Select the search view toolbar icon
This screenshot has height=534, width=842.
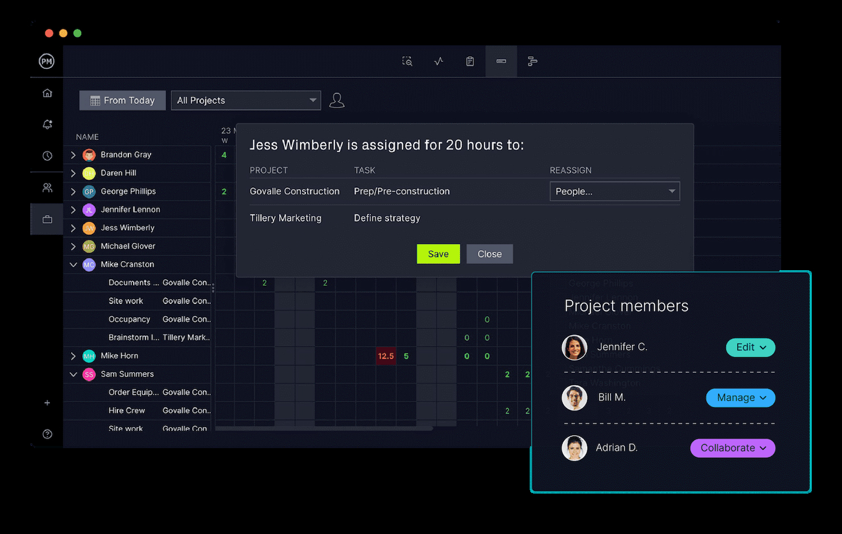[x=407, y=61]
